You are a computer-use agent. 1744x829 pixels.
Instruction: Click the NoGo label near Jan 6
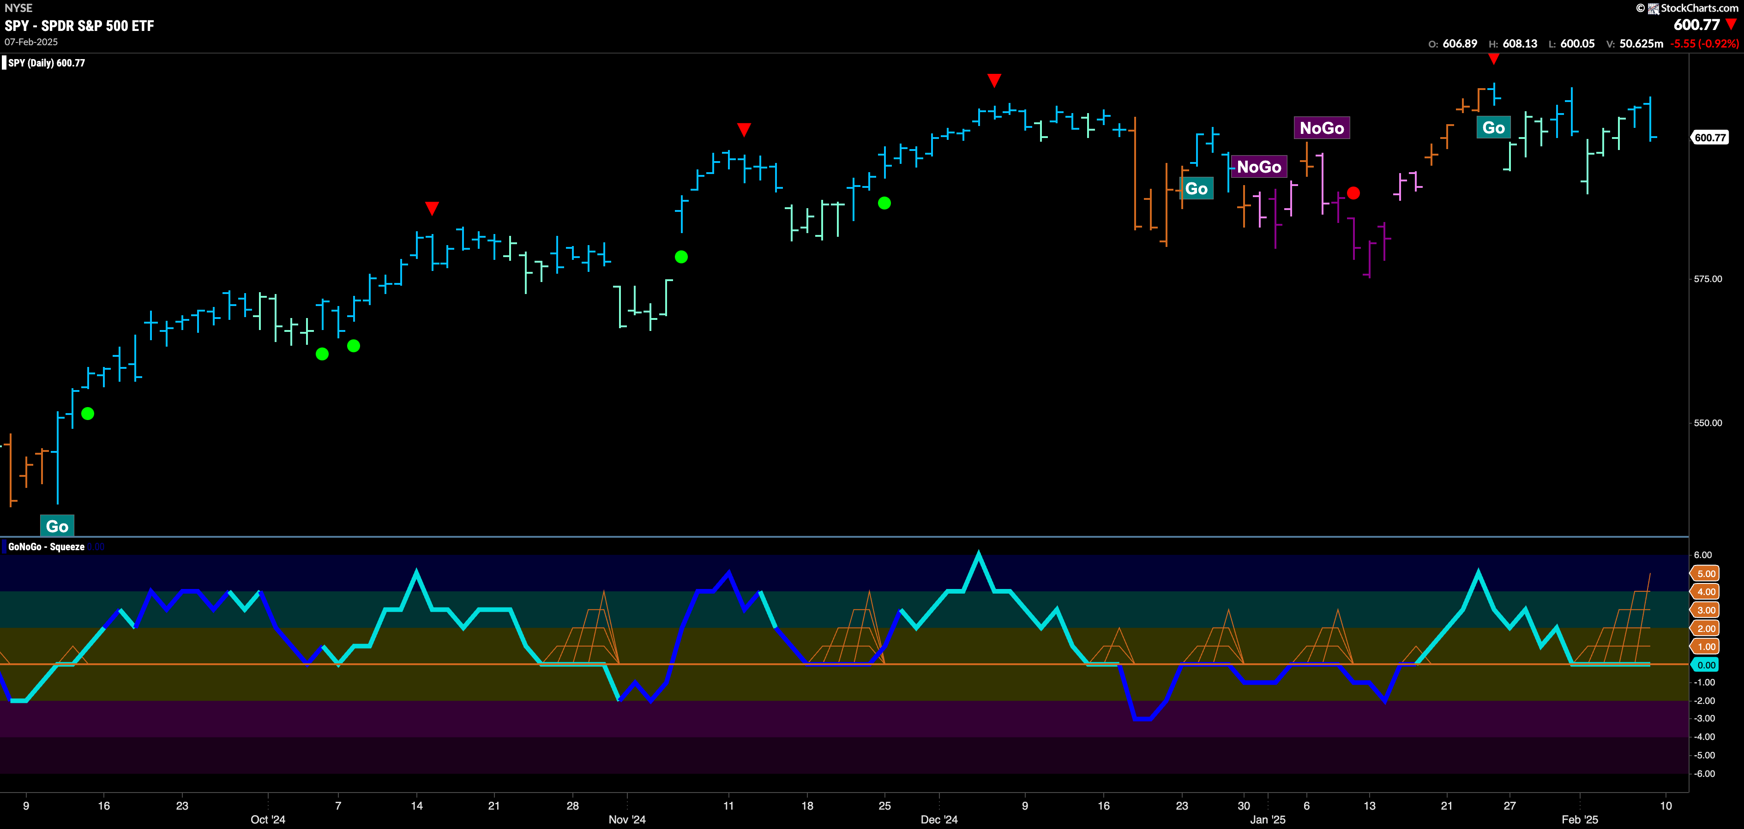pyautogui.click(x=1322, y=128)
